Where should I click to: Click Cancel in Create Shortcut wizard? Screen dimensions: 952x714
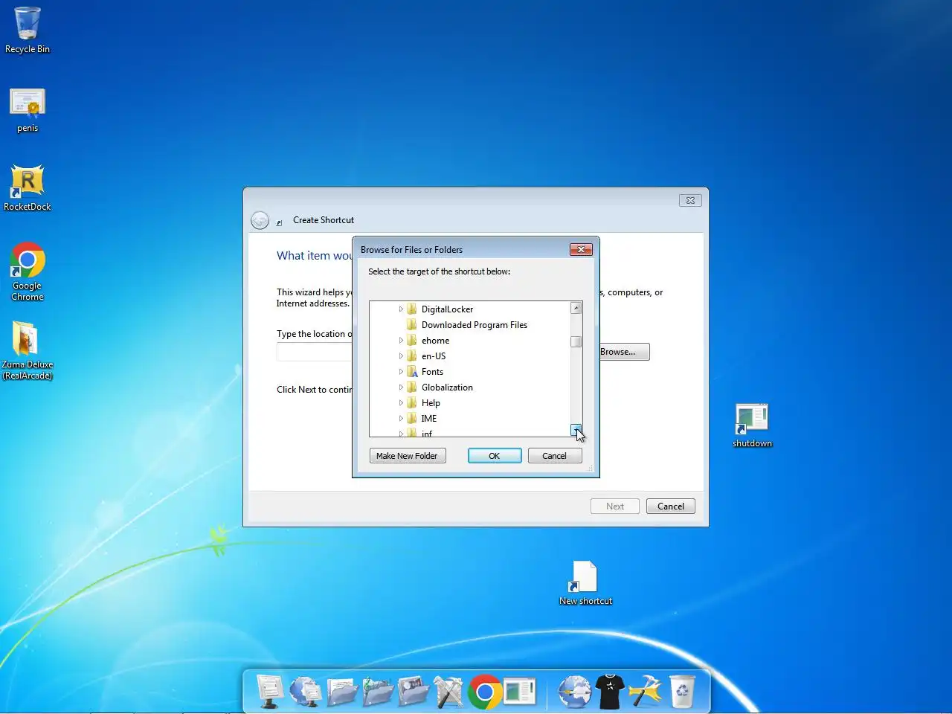671,506
